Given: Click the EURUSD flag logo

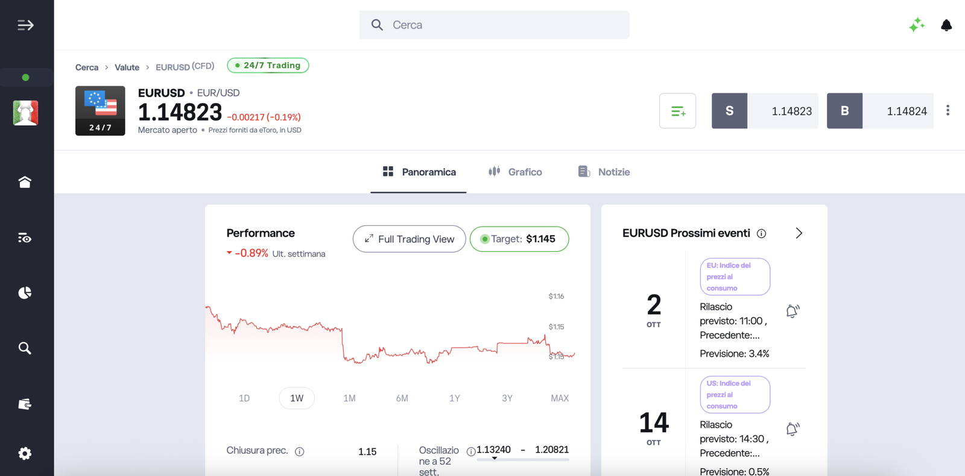Looking at the screenshot, I should pyautogui.click(x=100, y=111).
